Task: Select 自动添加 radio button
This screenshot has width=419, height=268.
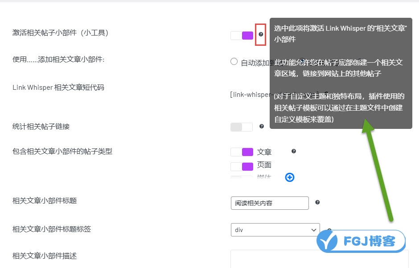Action: [x=234, y=61]
